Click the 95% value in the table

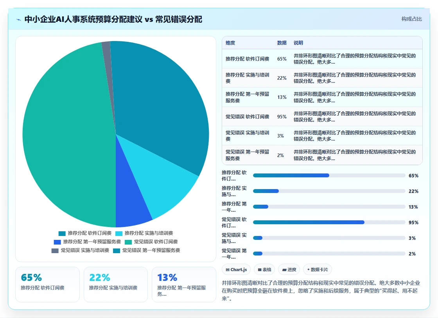(x=282, y=116)
